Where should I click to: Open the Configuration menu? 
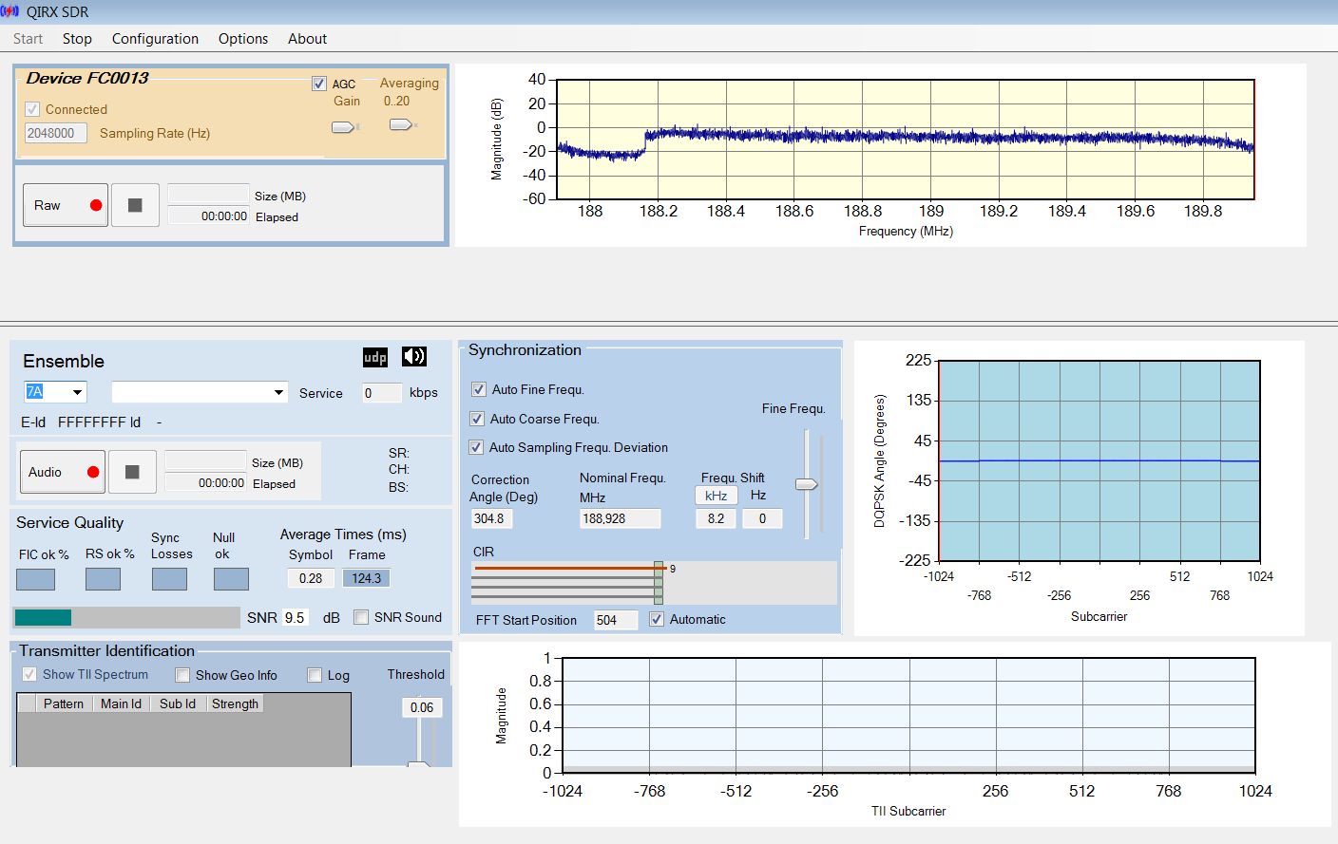click(x=155, y=39)
